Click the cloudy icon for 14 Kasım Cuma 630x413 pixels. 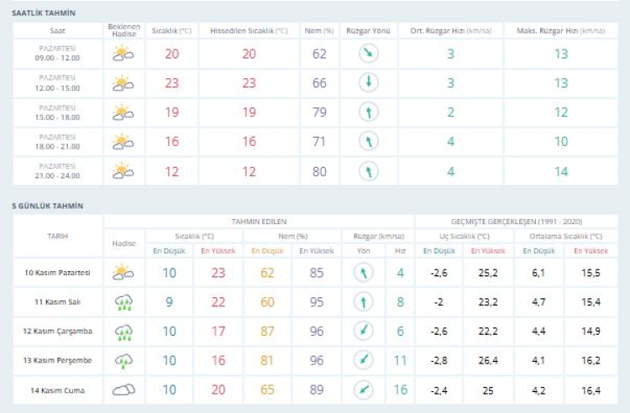coord(123,389)
